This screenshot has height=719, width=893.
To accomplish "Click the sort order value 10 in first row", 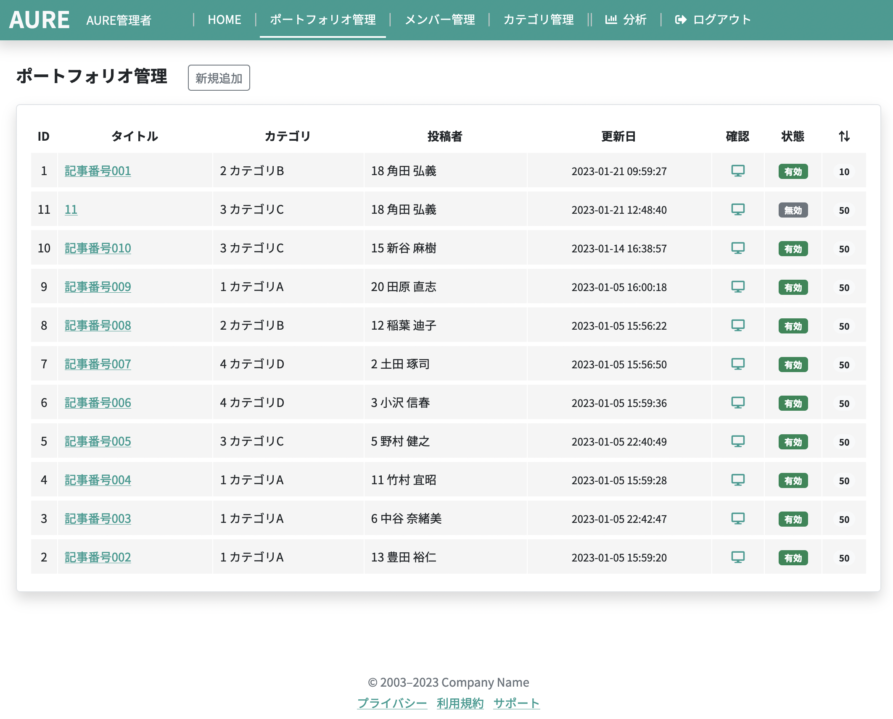I will (x=844, y=171).
